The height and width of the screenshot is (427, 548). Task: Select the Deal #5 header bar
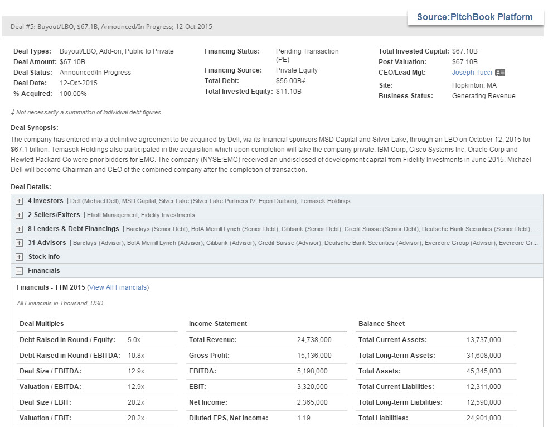[273, 27]
